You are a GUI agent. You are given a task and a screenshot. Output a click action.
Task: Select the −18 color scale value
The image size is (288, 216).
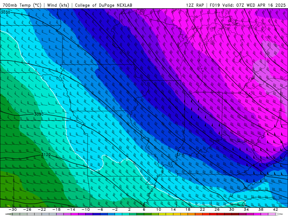pyautogui.click(x=57, y=210)
